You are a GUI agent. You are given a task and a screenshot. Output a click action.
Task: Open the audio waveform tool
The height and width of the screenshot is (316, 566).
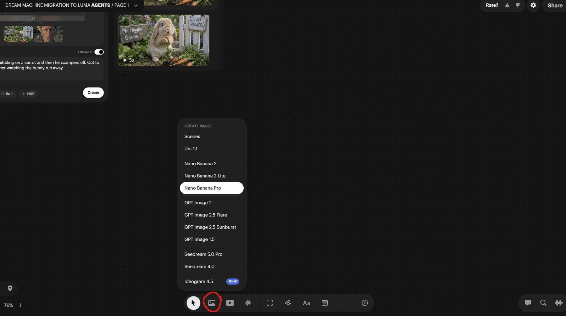248,303
